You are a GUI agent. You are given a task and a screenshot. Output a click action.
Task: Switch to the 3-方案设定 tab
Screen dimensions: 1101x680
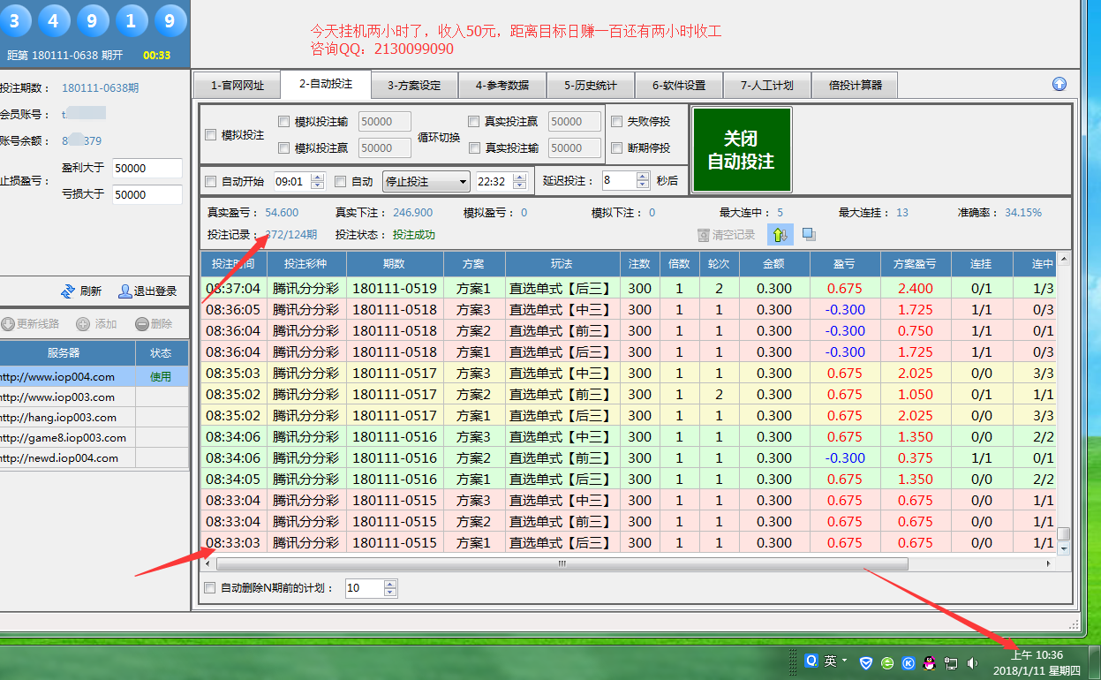(413, 86)
